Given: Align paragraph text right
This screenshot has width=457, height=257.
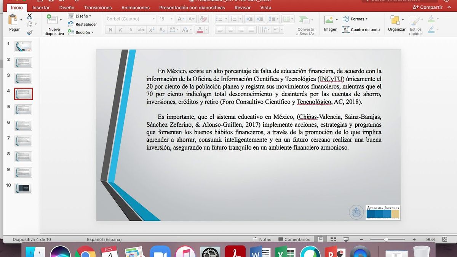Looking at the screenshot, I should 241,30.
